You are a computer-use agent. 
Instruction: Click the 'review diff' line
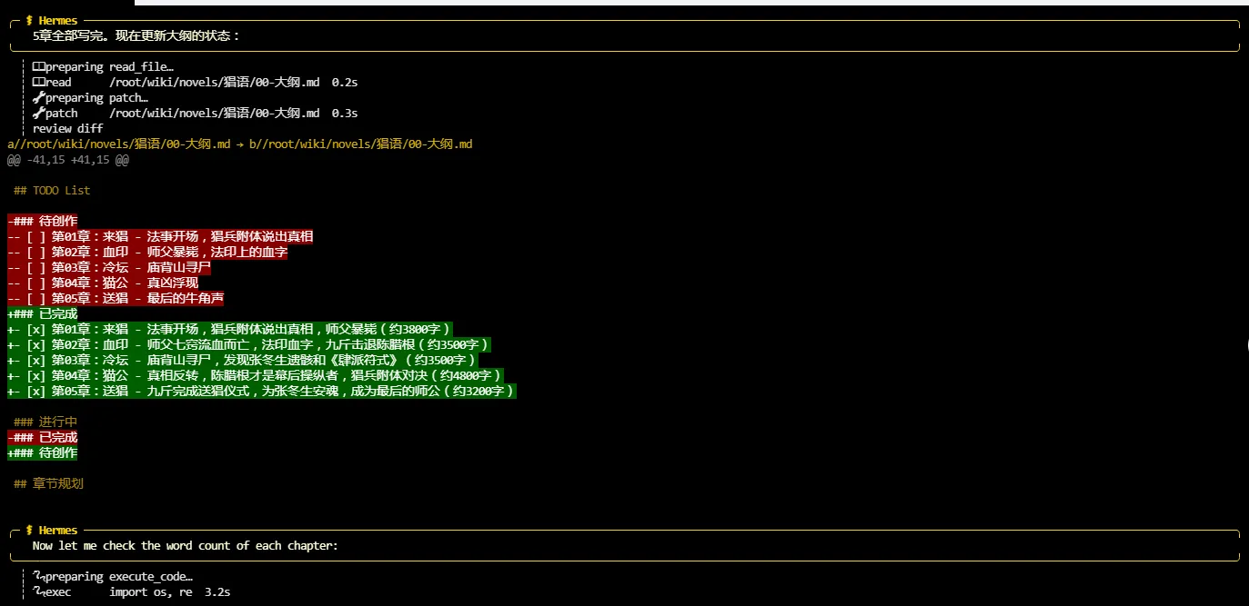coord(67,128)
